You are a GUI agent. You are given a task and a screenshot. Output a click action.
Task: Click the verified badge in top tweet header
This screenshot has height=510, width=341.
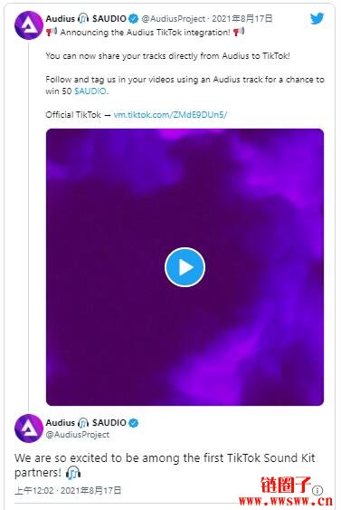click(x=134, y=19)
